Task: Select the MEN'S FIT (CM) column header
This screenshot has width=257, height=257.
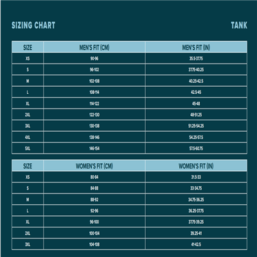Action: [94, 47]
